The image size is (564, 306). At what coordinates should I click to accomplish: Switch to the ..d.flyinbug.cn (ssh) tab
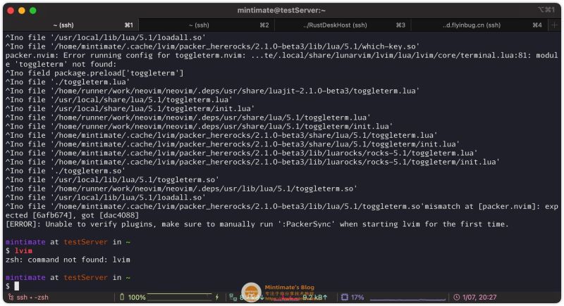coord(479,25)
